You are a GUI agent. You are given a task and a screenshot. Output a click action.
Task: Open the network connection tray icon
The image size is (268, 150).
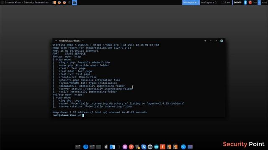point(255,2)
